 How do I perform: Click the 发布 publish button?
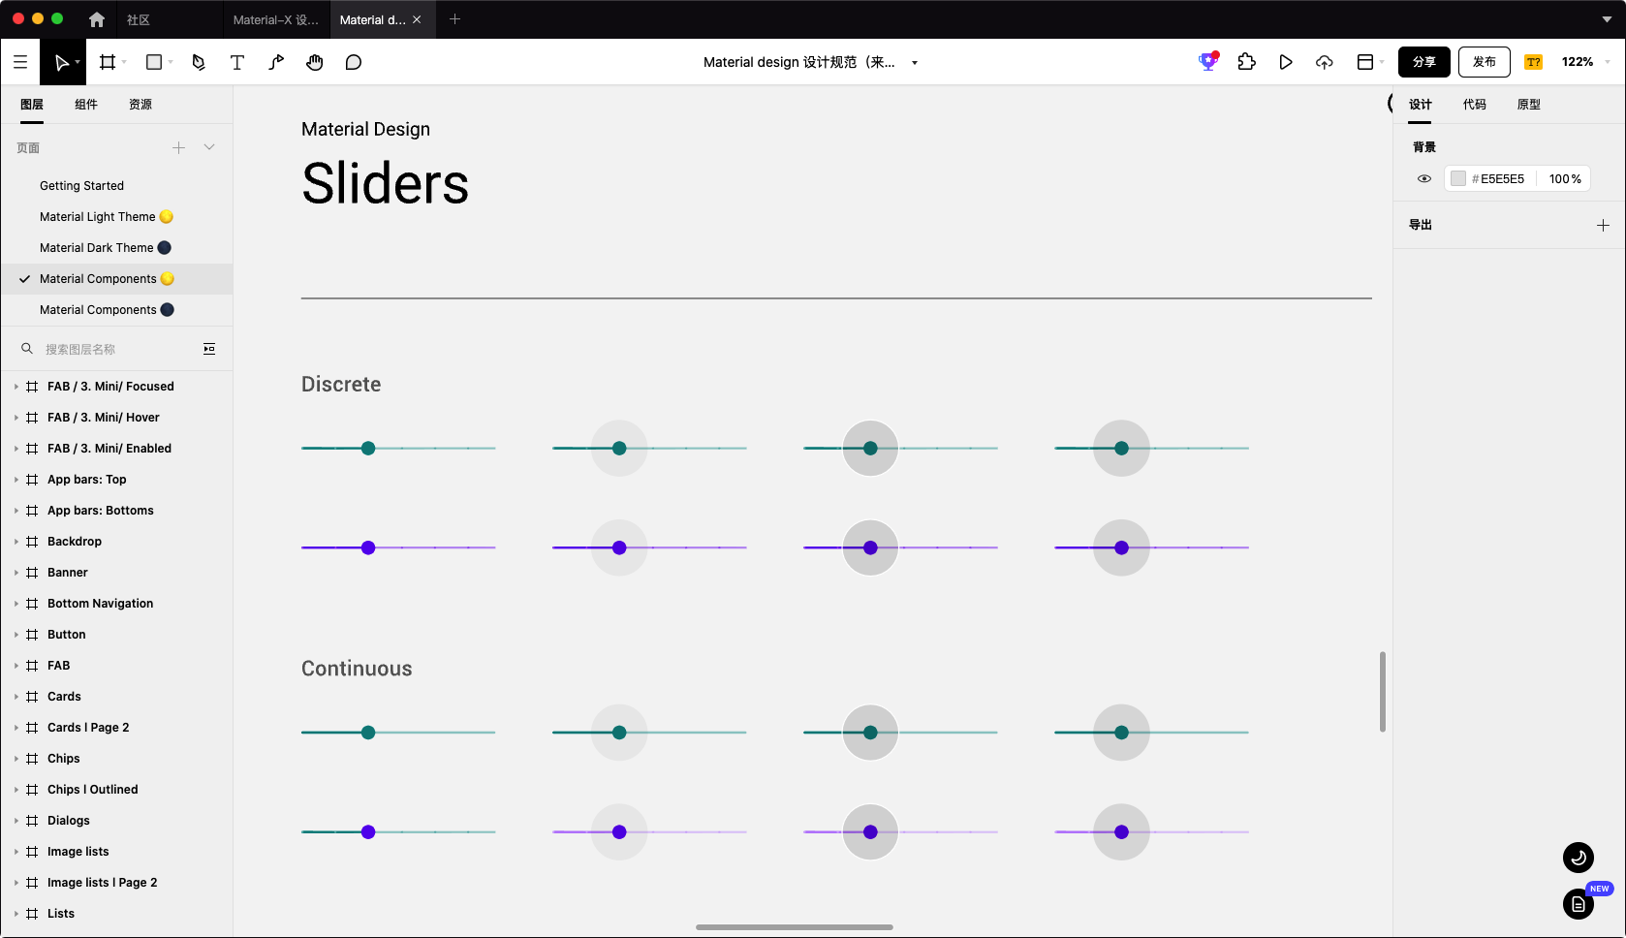pyautogui.click(x=1485, y=62)
